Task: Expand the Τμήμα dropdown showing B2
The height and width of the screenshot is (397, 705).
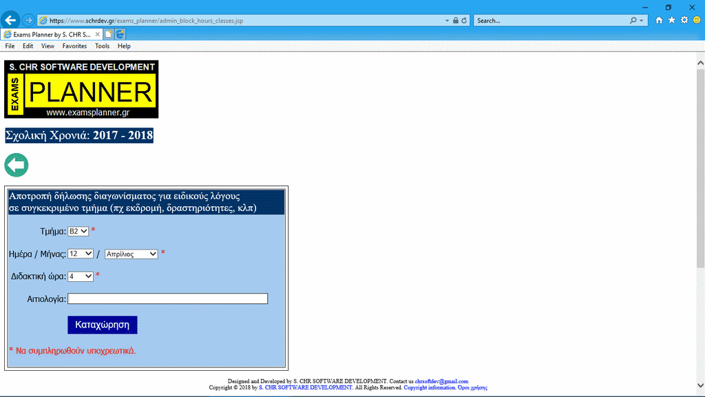Action: coord(78,232)
